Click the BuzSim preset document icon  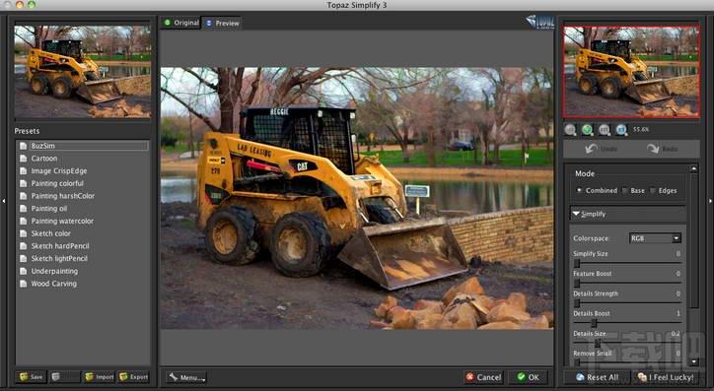[x=24, y=146]
